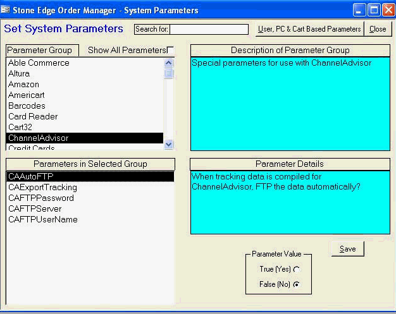Click the parameter group list's up arrow
Image resolution: width=396 pixels, height=314 pixels.
tap(169, 63)
